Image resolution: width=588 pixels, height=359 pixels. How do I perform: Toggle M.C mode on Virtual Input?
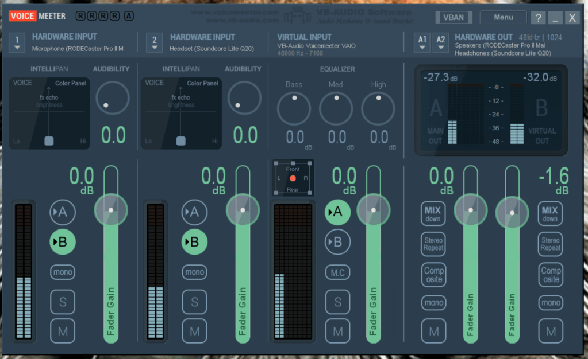[x=337, y=272]
